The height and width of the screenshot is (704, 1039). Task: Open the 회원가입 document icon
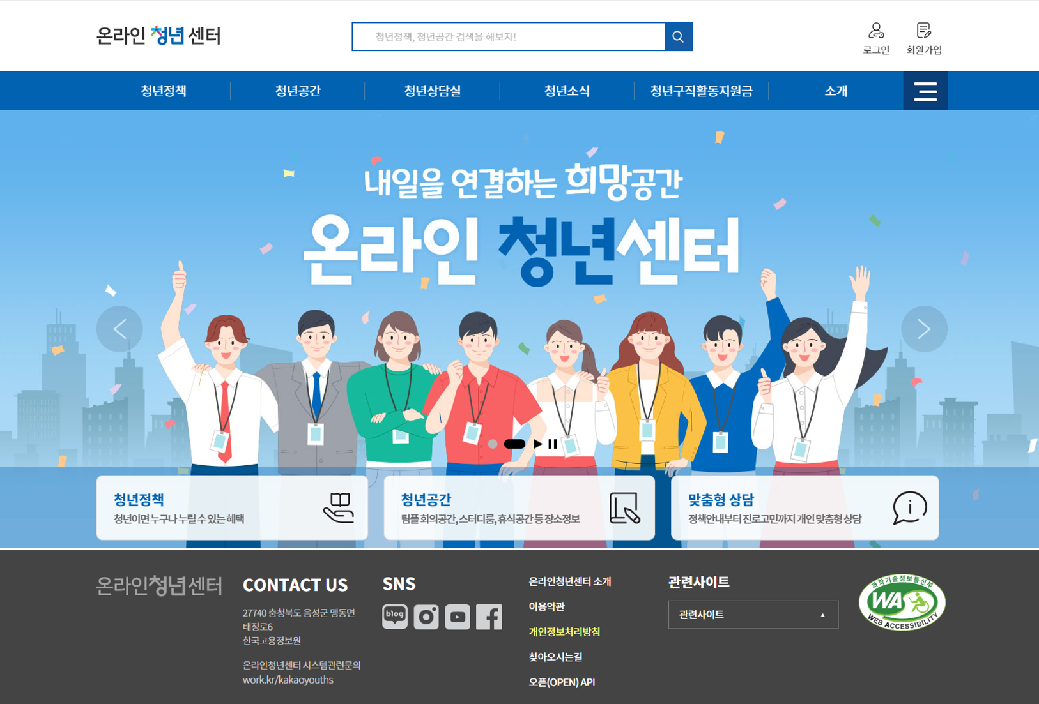924,30
